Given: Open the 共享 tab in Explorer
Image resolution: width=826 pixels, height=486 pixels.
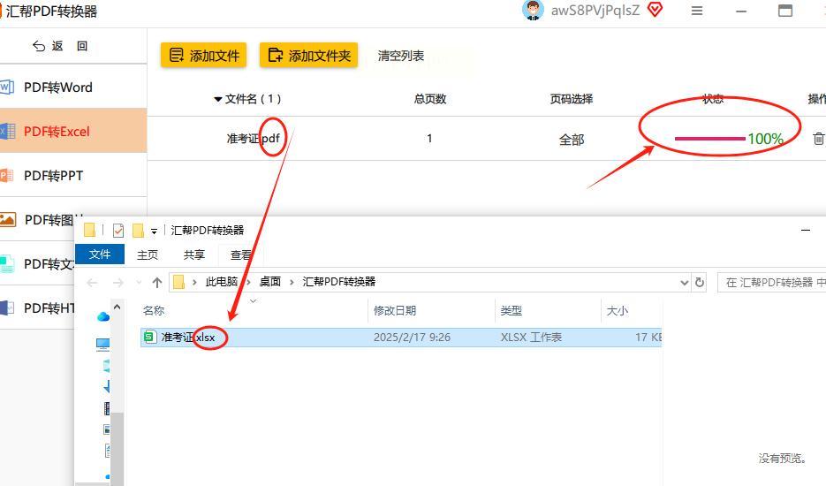Looking at the screenshot, I should (193, 254).
